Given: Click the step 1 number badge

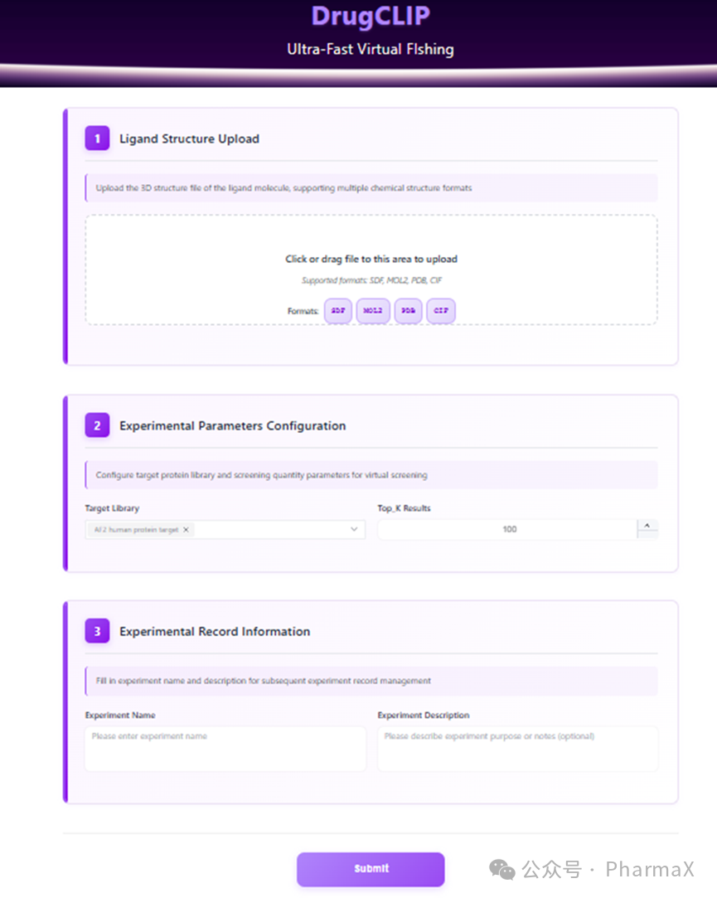Looking at the screenshot, I should coord(97,138).
